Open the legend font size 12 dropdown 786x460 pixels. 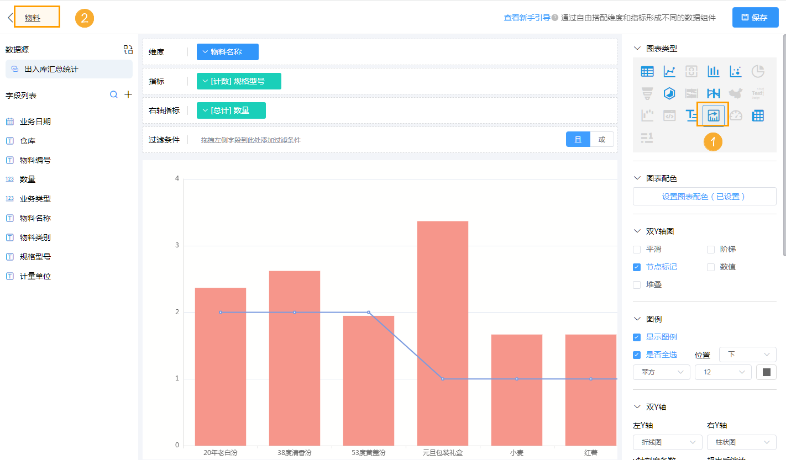point(722,372)
